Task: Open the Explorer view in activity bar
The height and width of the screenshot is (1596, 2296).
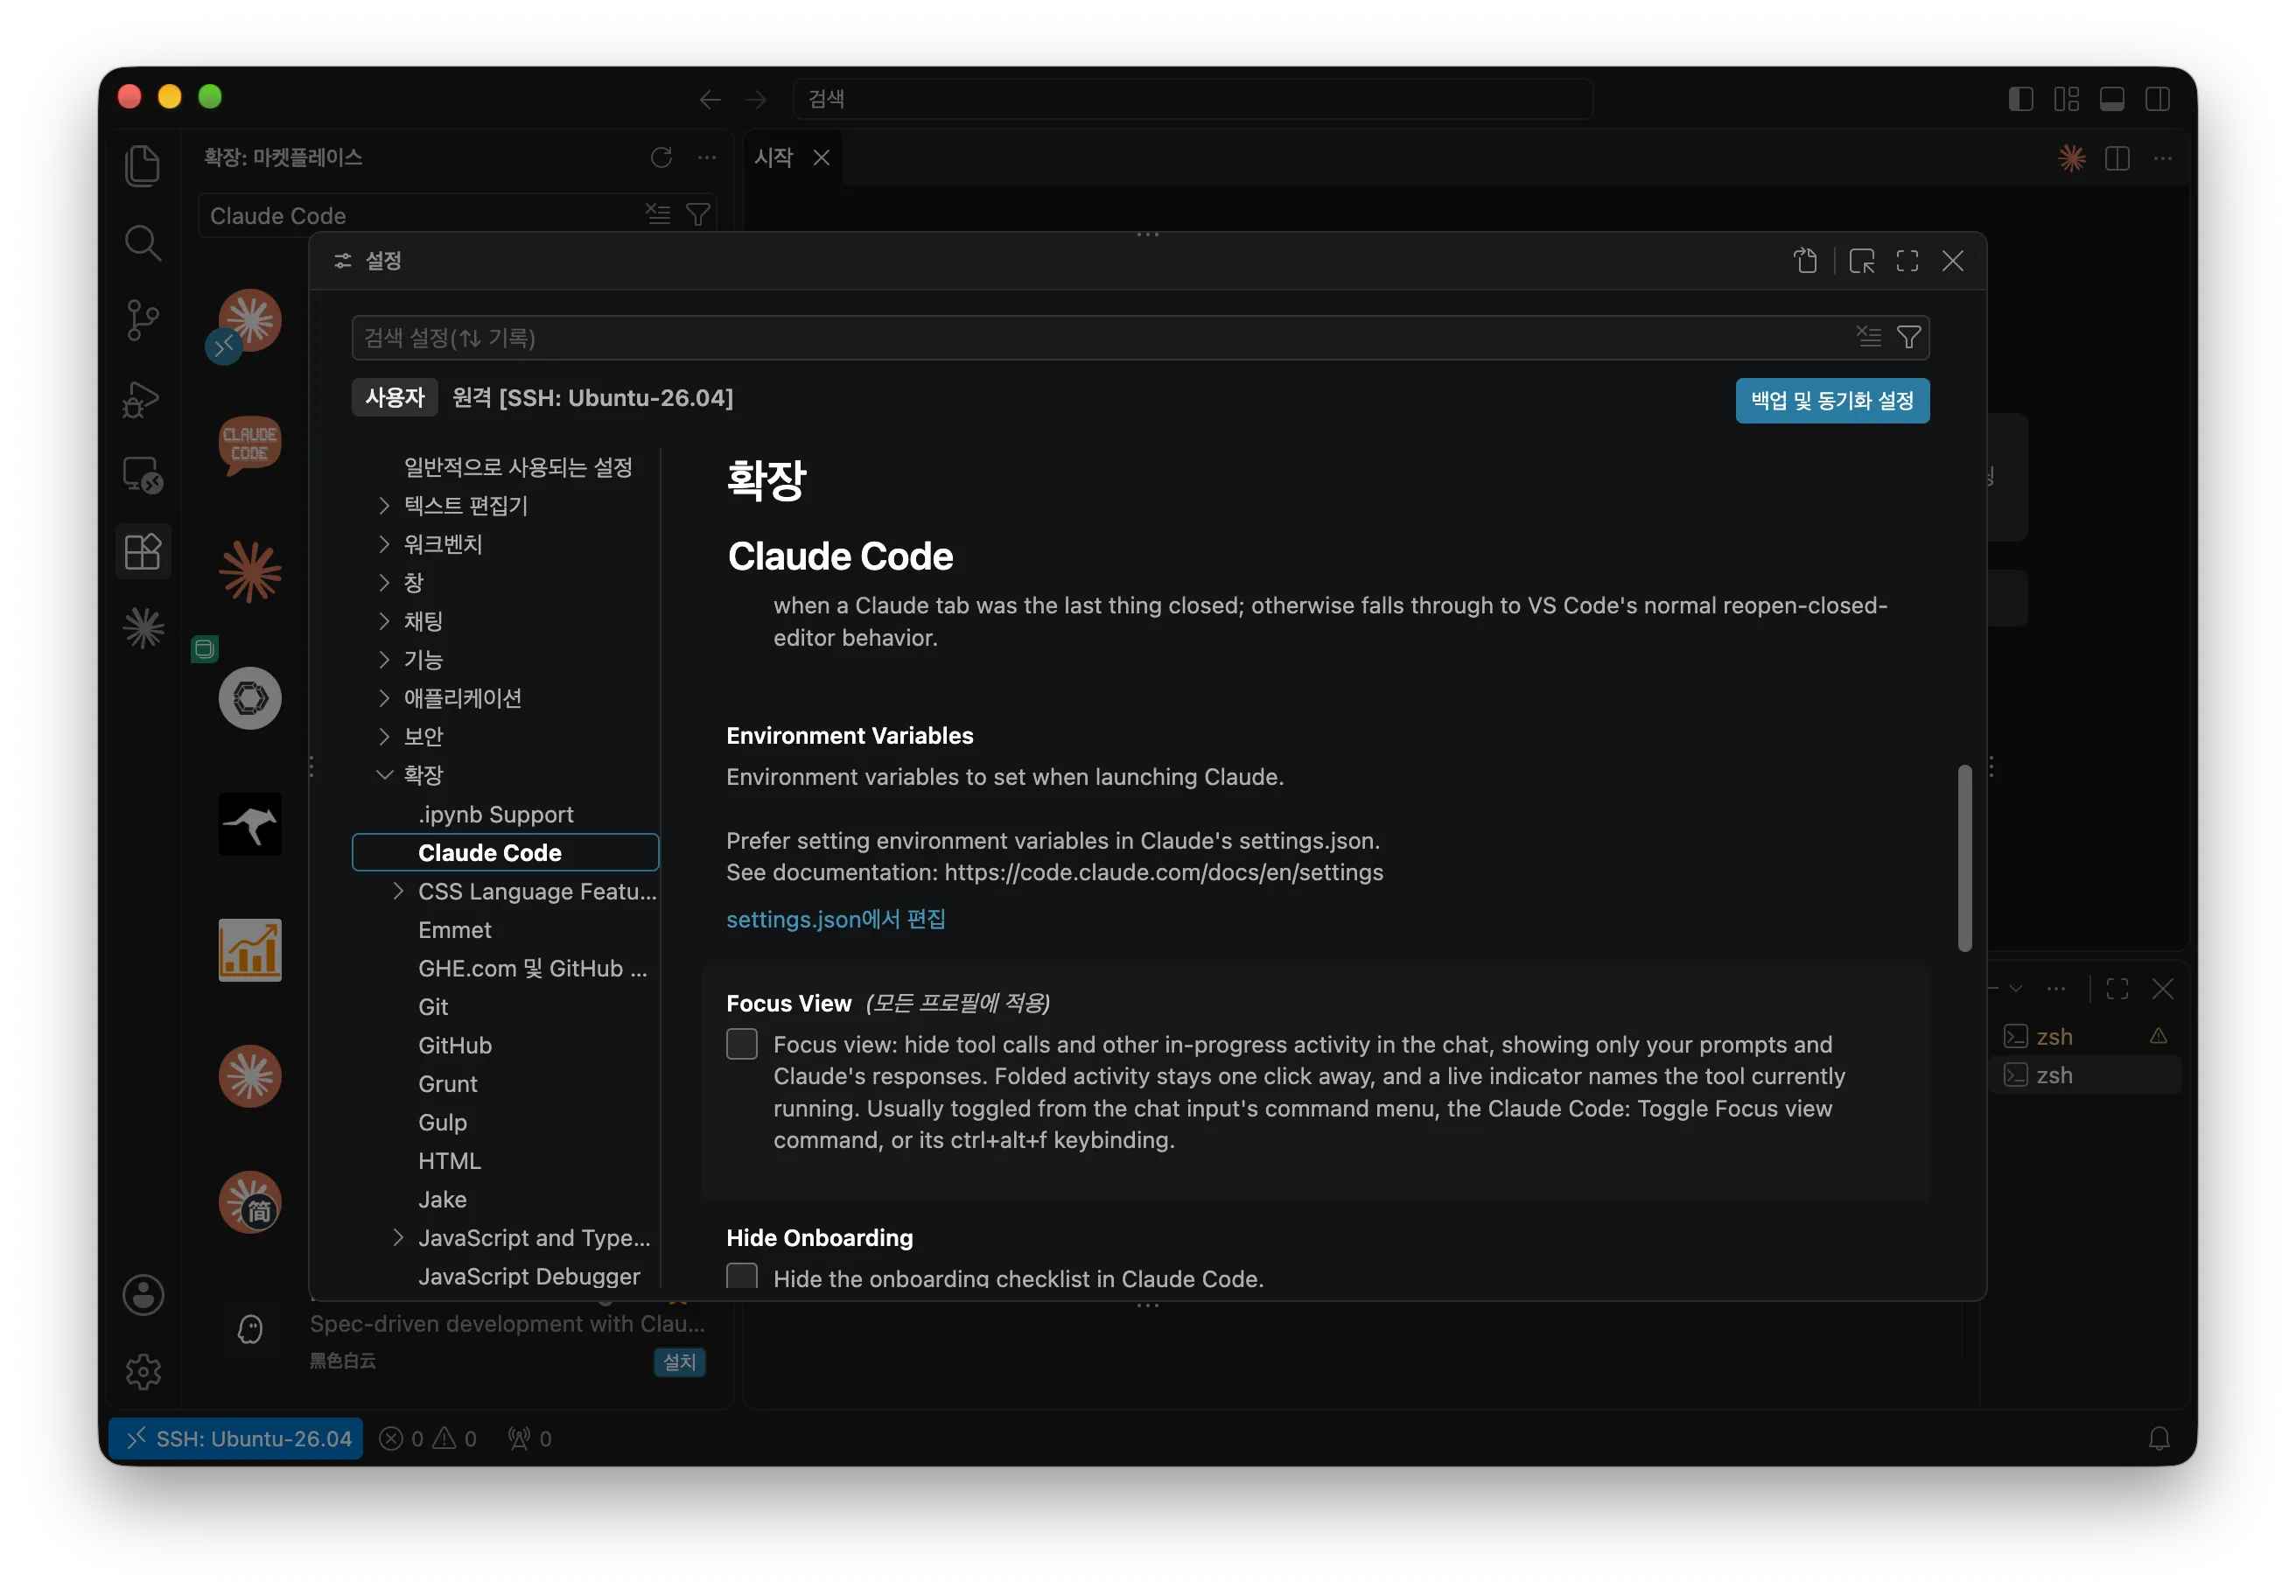Action: click(x=143, y=166)
